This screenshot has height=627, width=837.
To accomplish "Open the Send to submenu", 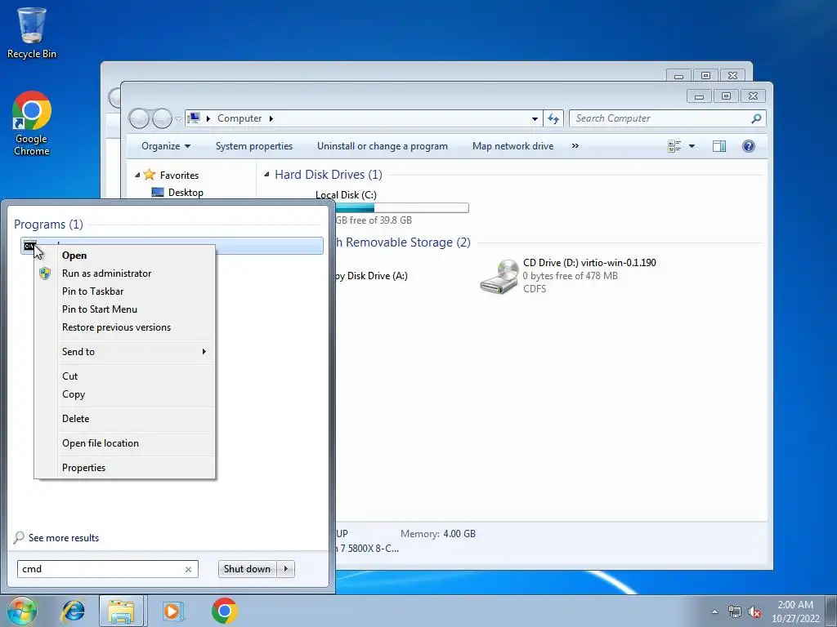I will 125,352.
